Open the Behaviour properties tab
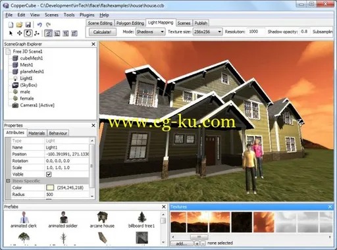Screen dimensions: 337x250 [58, 133]
